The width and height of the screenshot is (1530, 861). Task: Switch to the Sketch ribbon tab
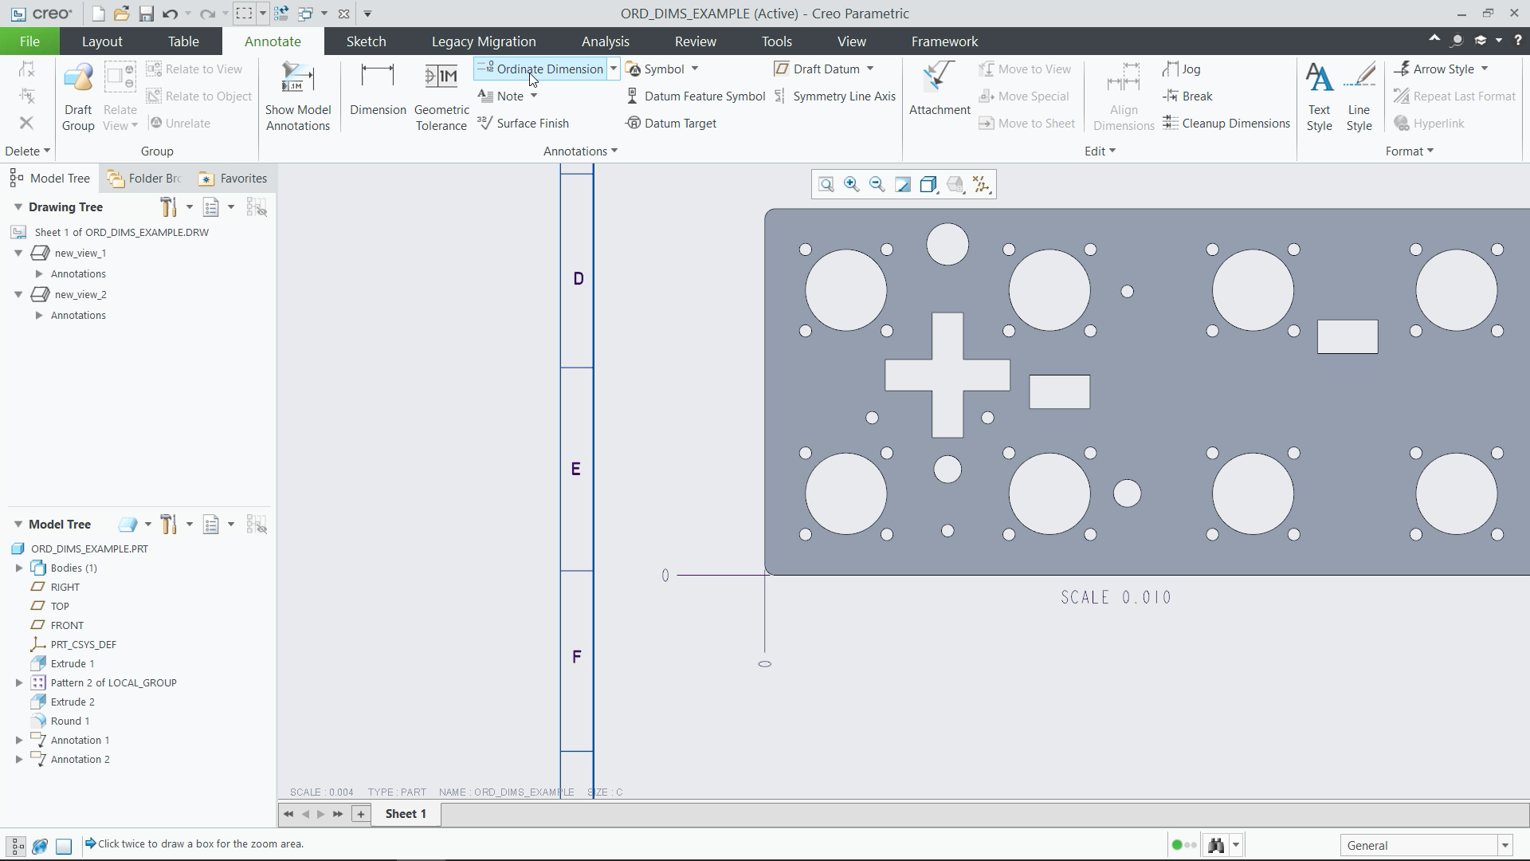pyautogui.click(x=366, y=41)
